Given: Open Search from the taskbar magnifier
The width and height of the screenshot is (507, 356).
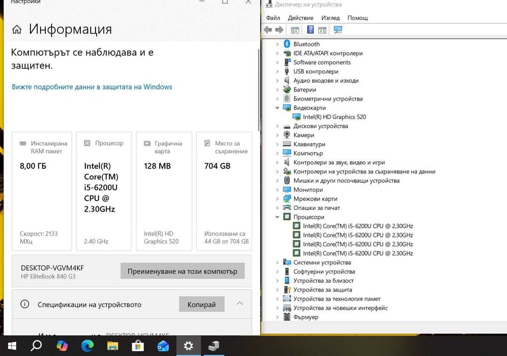Looking at the screenshot, I should [x=36, y=346].
